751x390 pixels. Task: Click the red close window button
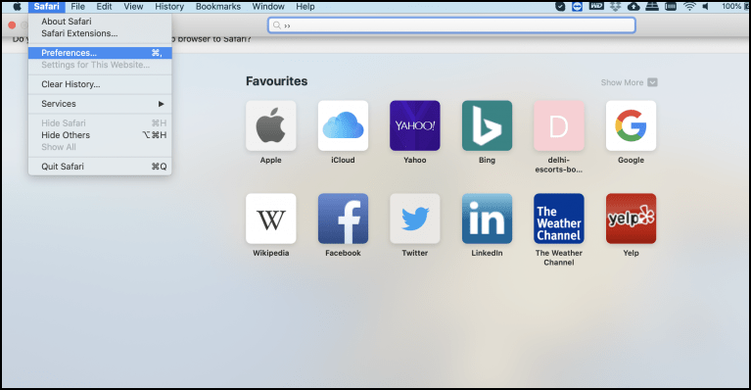(x=12, y=25)
